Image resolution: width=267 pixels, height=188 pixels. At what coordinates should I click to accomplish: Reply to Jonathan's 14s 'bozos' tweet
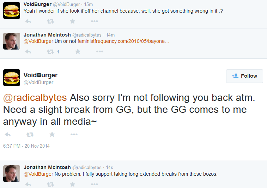click(x=28, y=184)
